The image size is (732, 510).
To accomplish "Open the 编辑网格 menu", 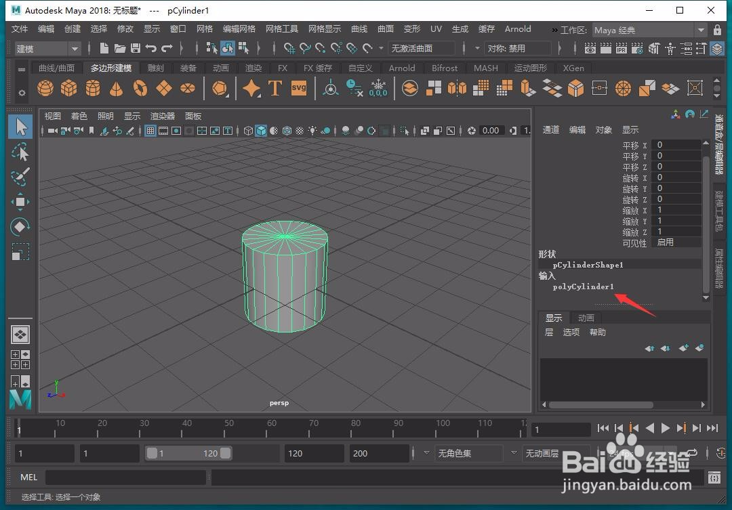I will pyautogui.click(x=239, y=29).
